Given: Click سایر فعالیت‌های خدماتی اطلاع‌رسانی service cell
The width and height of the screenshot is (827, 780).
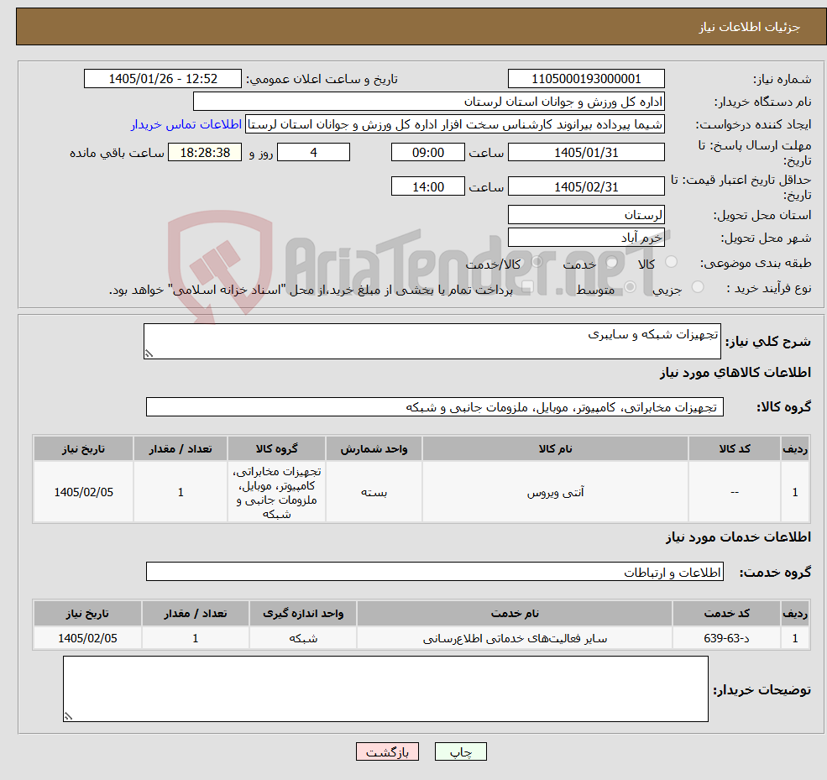Looking at the screenshot, I should click(x=515, y=638).
